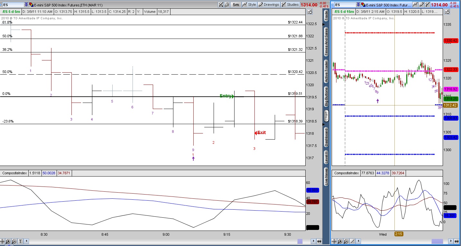Open the Drawings menu
Viewport: 461px width, 246px height.
pyautogui.click(x=269, y=5)
